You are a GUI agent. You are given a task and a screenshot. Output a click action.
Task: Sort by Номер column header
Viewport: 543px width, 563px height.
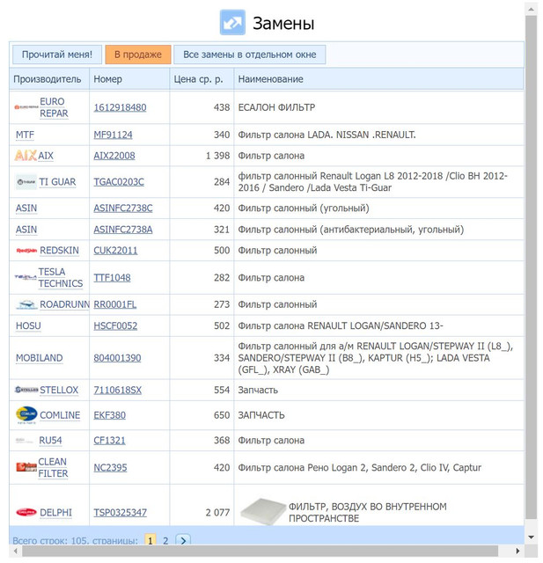(x=129, y=79)
